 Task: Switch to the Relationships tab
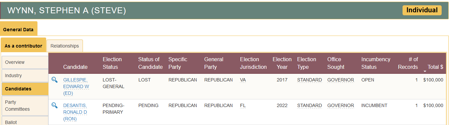pos(65,46)
